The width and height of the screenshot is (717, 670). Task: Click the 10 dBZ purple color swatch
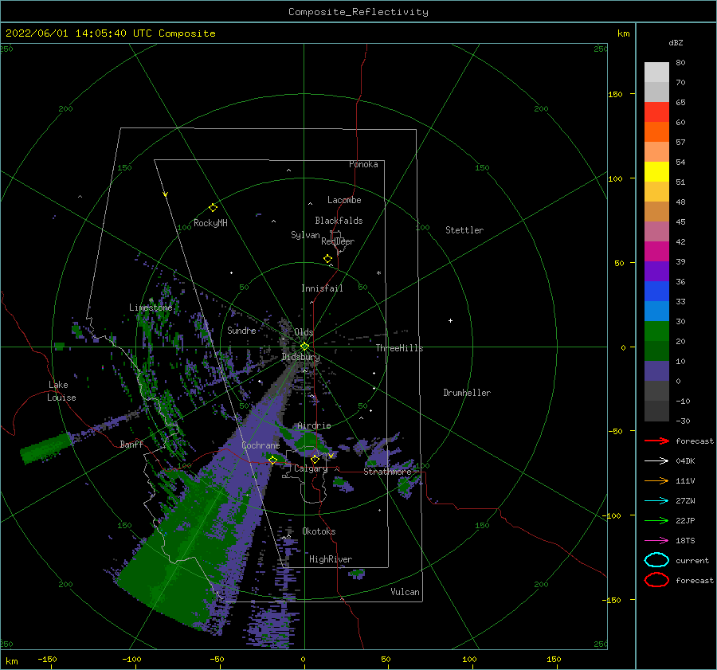pos(656,371)
